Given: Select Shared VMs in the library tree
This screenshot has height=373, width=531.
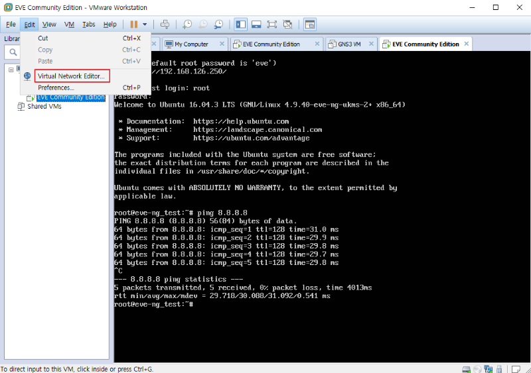Looking at the screenshot, I should (44, 106).
